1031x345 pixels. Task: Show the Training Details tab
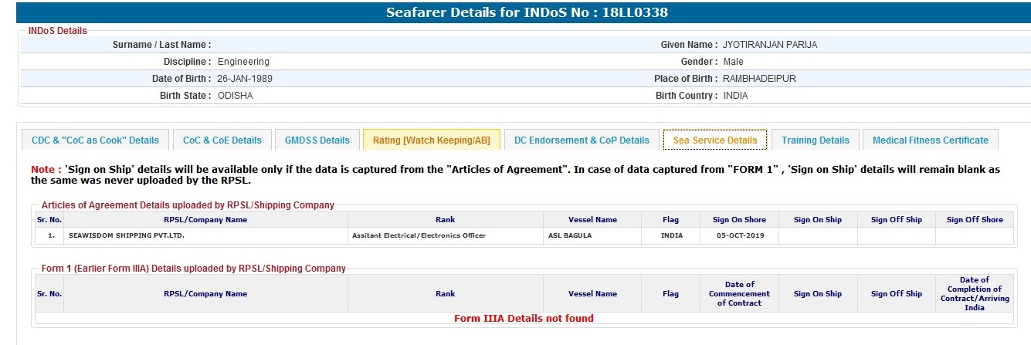[x=815, y=140]
